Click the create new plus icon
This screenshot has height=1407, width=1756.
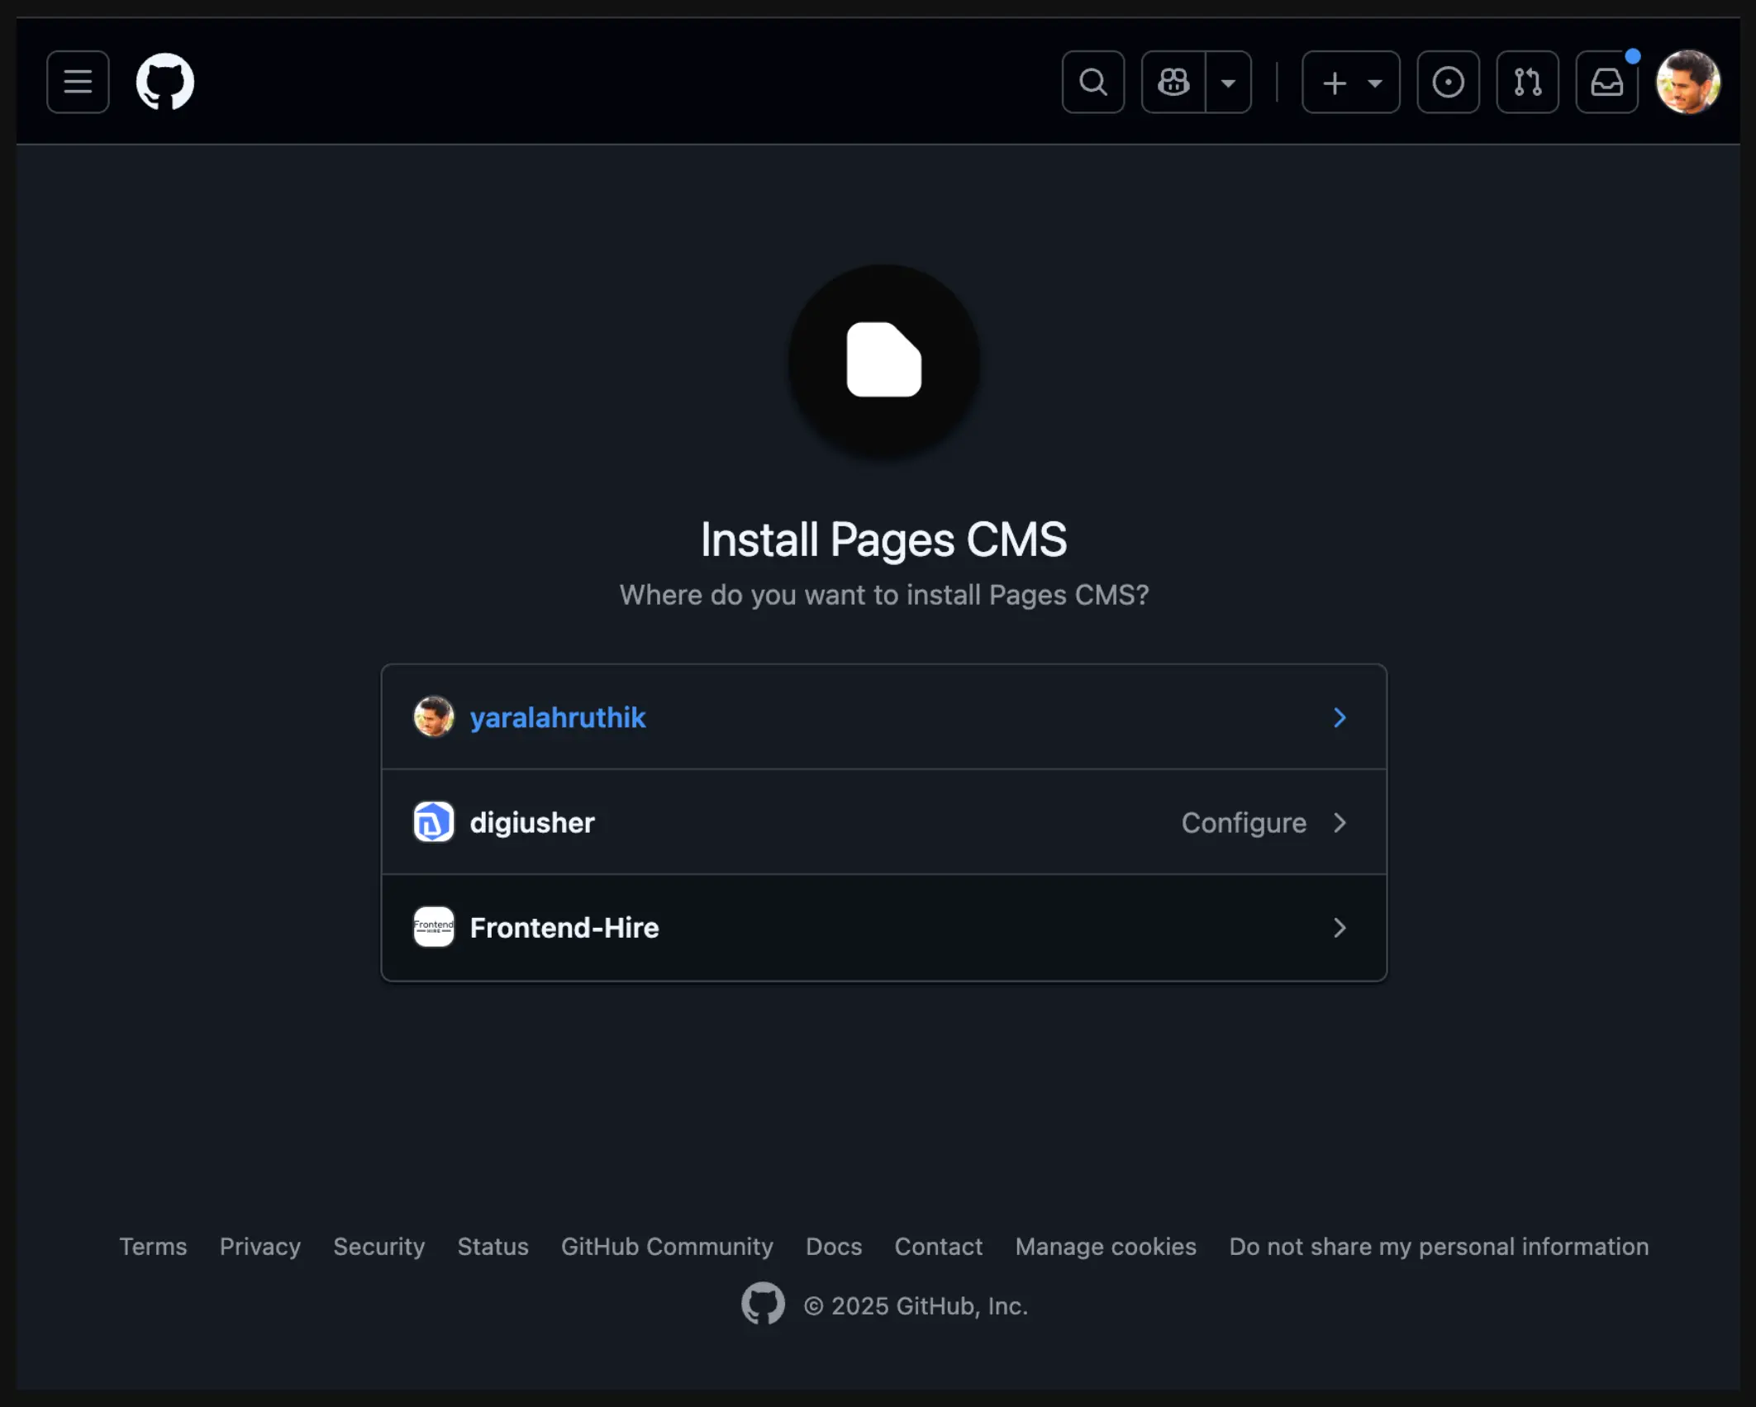point(1333,81)
